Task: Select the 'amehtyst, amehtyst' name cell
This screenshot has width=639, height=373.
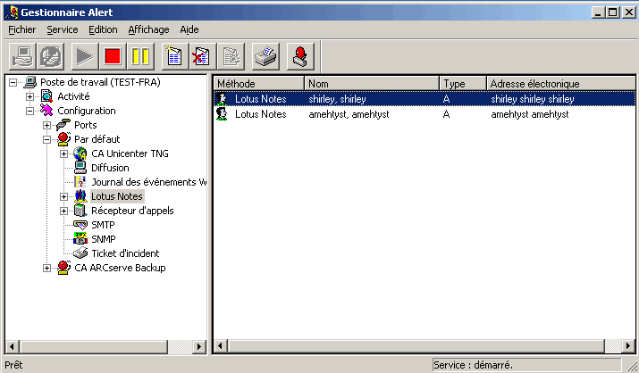Action: (x=349, y=114)
